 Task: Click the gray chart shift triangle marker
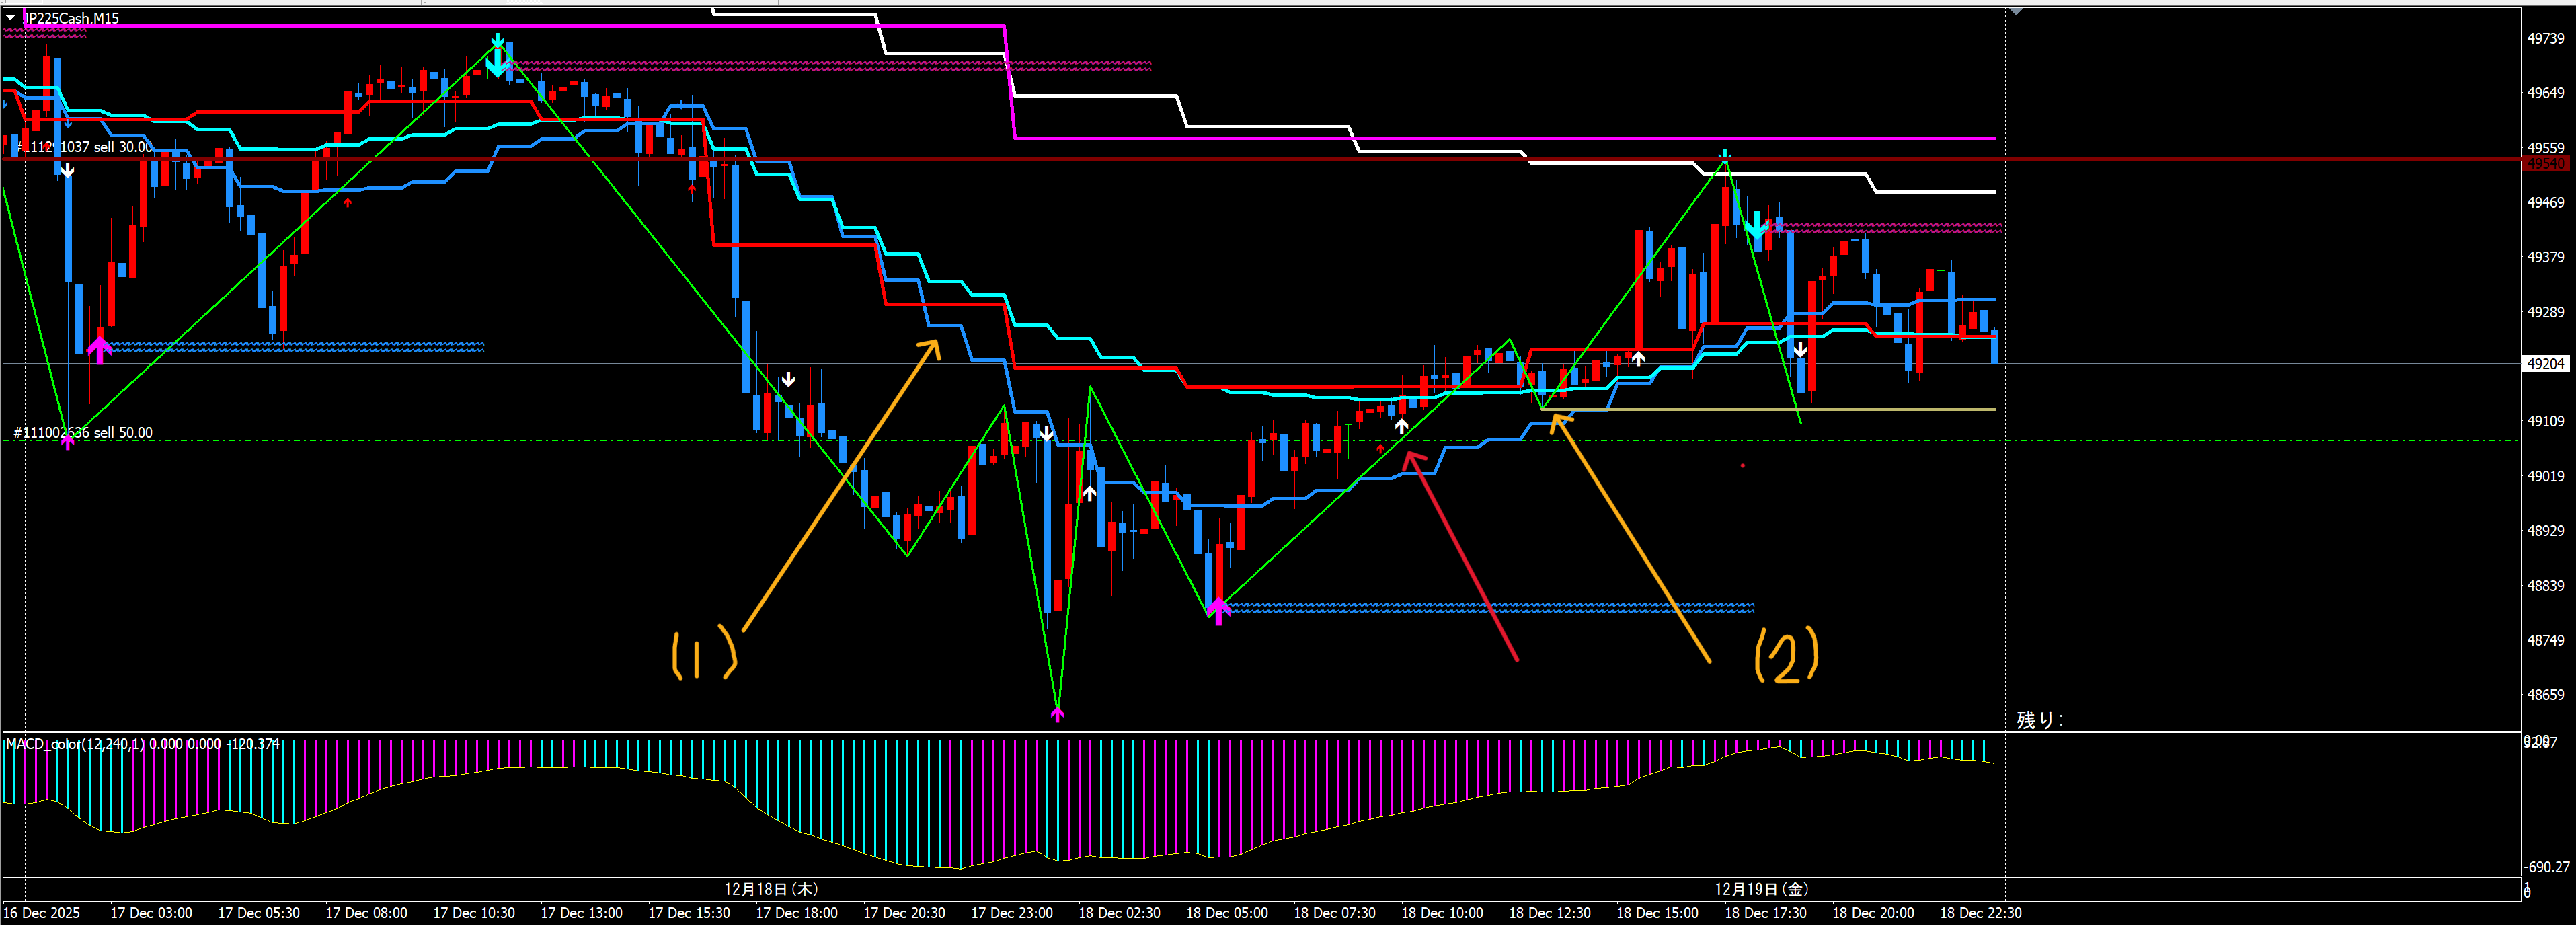pos(2016,11)
